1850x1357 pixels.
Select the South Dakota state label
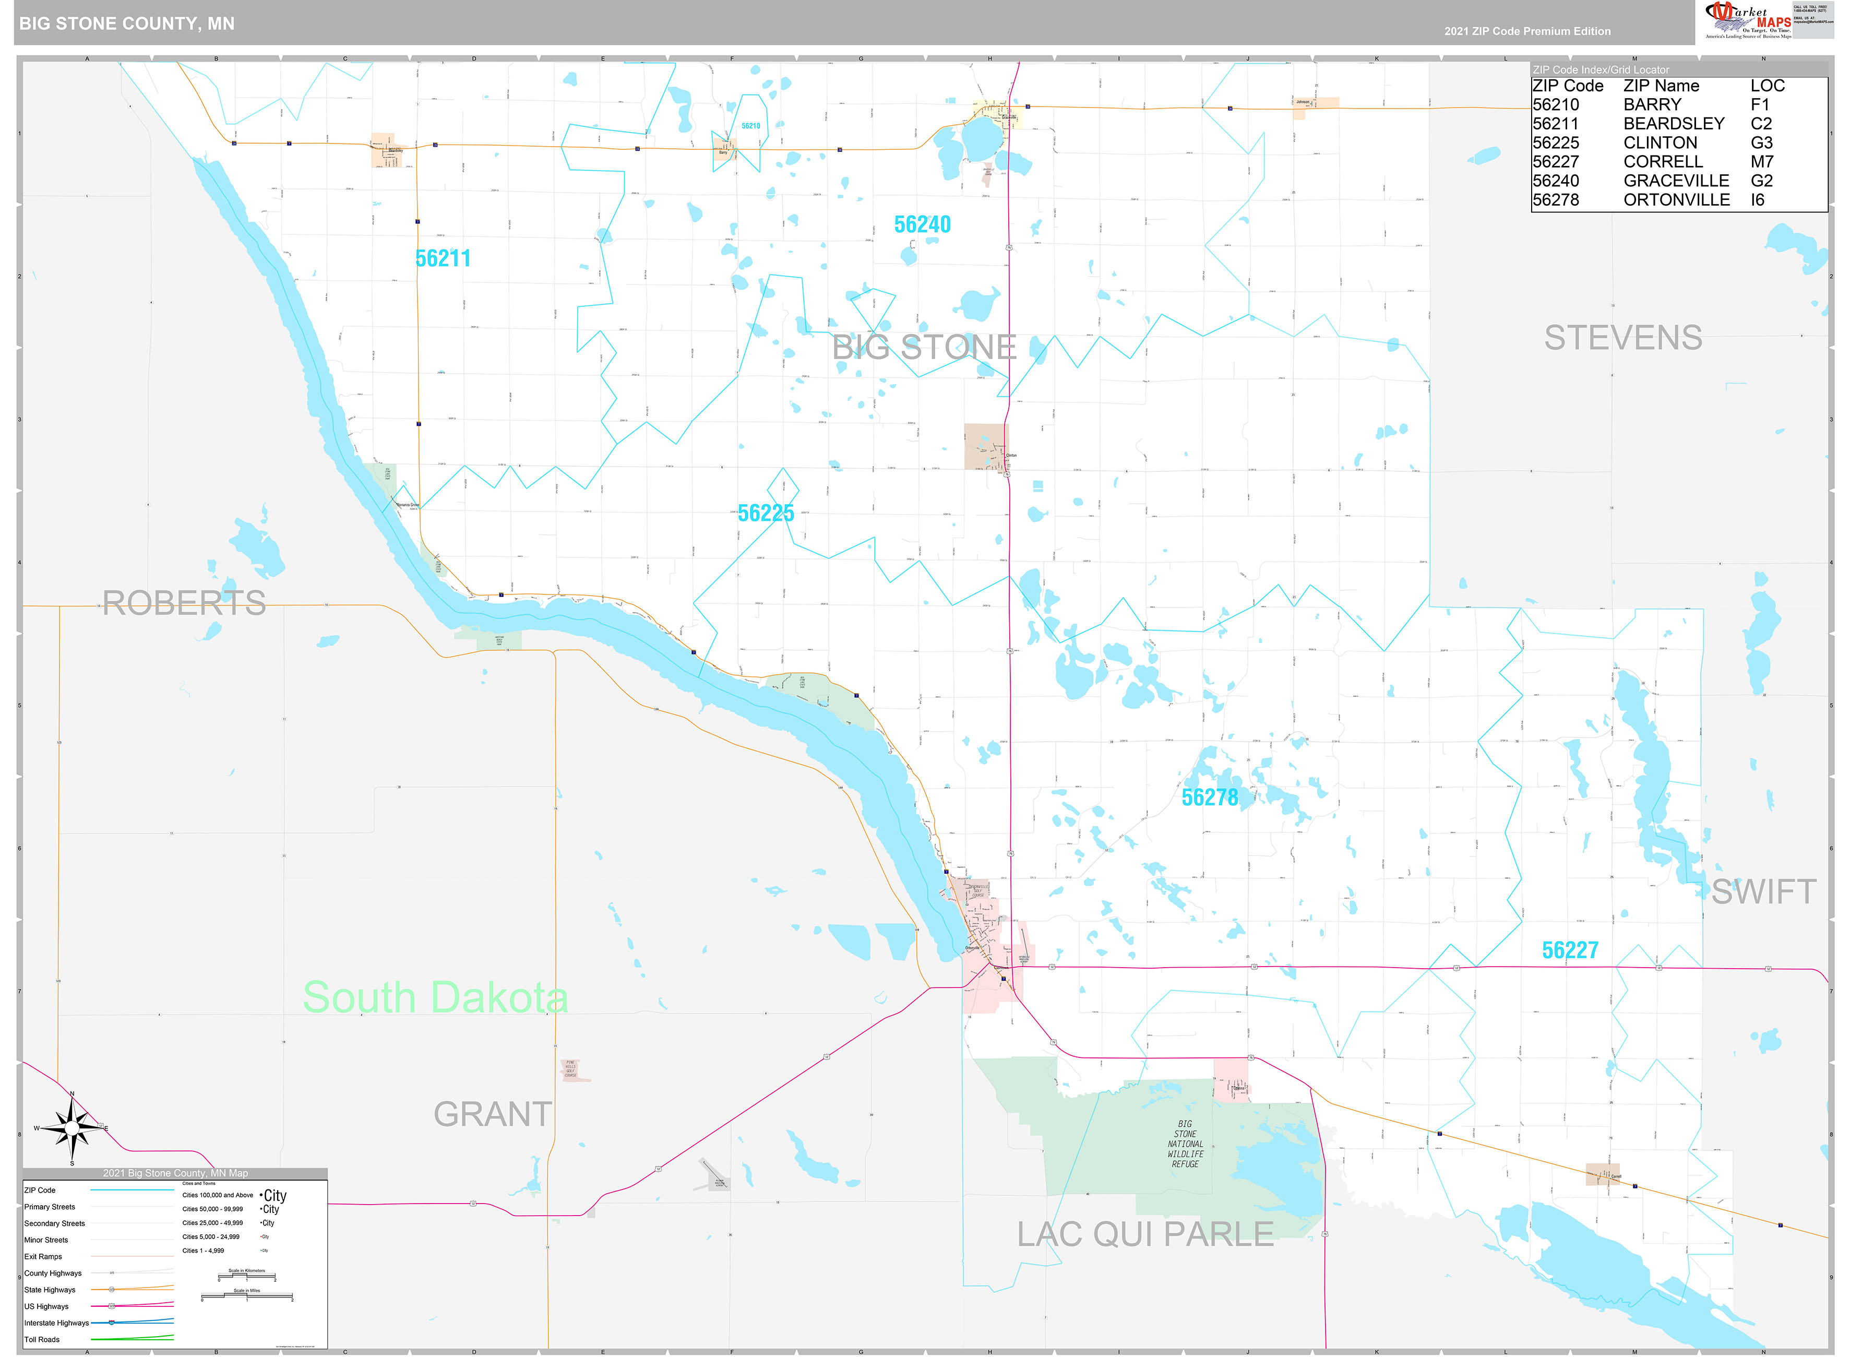(436, 999)
